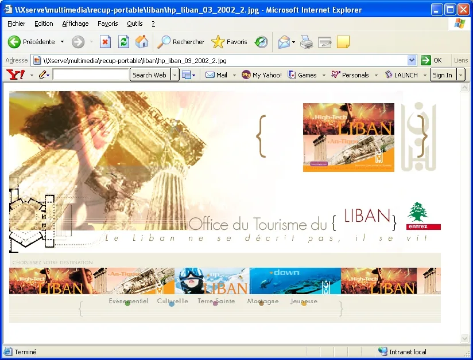
Task: Click the grey Forward arrow button
Action: 78,42
